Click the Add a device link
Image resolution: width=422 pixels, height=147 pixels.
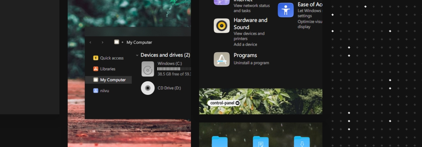tap(245, 44)
